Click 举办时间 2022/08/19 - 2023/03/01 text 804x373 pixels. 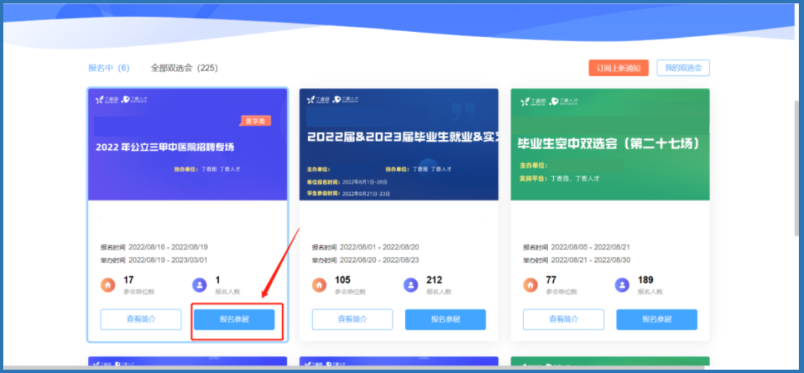(x=154, y=260)
